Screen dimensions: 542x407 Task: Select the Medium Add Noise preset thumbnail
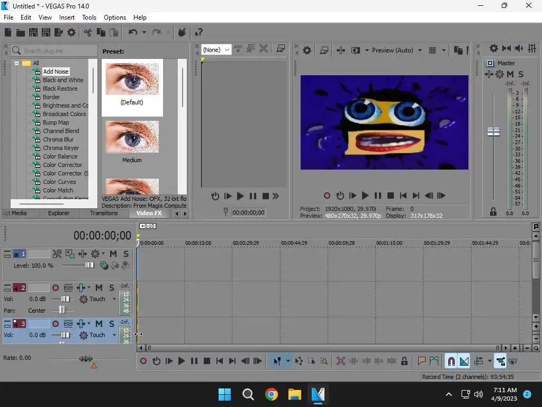tap(132, 137)
